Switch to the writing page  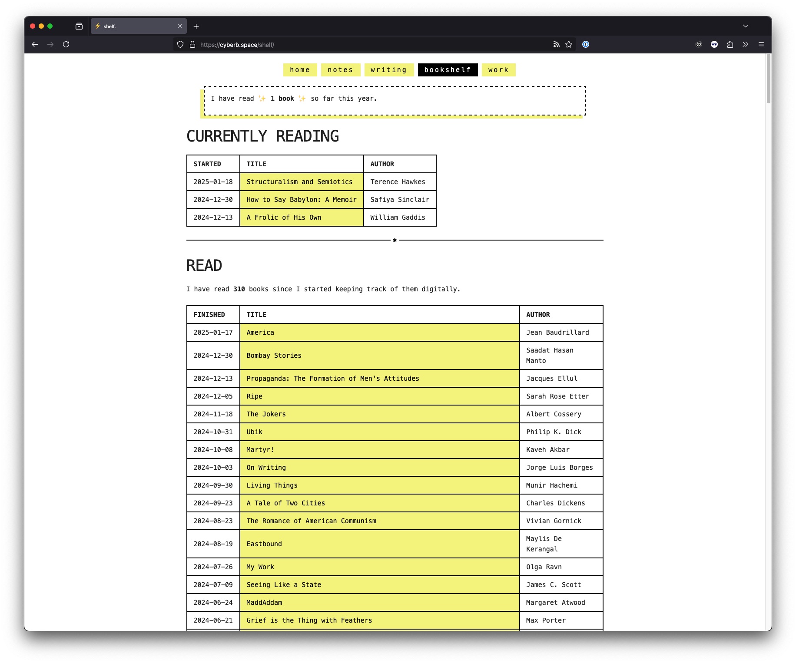(x=389, y=70)
